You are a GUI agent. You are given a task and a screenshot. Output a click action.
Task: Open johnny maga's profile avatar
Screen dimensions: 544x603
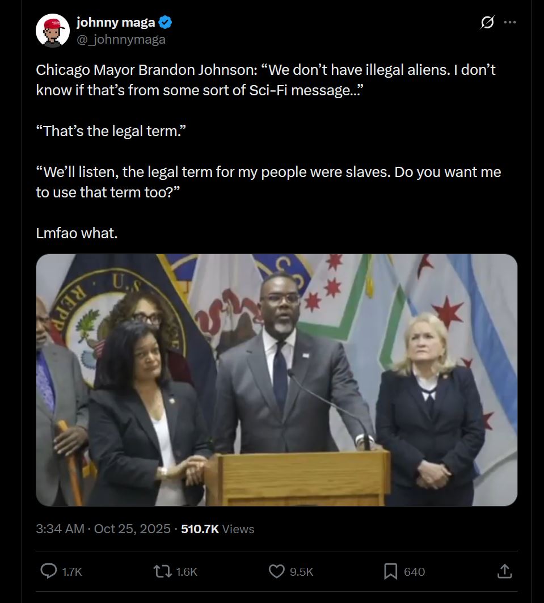[53, 31]
